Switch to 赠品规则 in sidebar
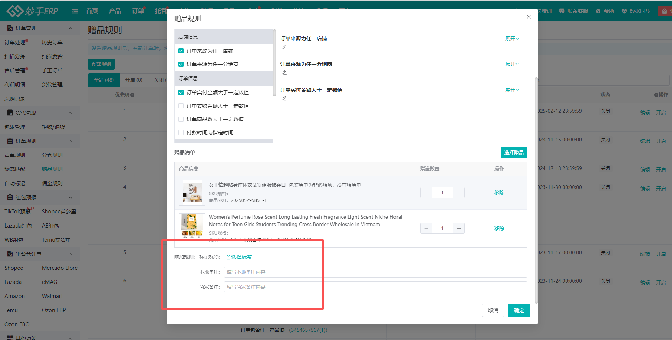This screenshot has height=340, width=672. 52,169
